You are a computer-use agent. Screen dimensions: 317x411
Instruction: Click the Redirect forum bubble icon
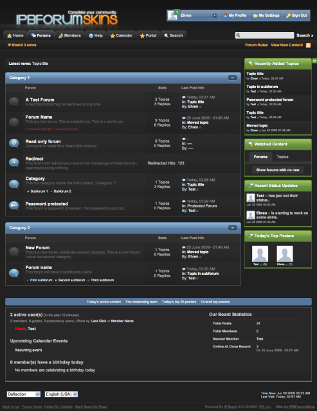pos(14,162)
